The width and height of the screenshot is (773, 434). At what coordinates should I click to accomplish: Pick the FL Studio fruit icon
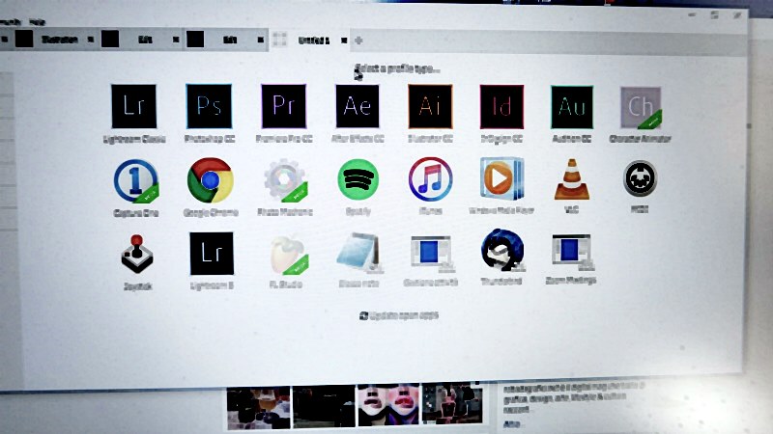click(x=289, y=255)
